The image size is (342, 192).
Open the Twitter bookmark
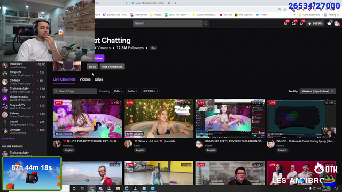tap(261, 15)
